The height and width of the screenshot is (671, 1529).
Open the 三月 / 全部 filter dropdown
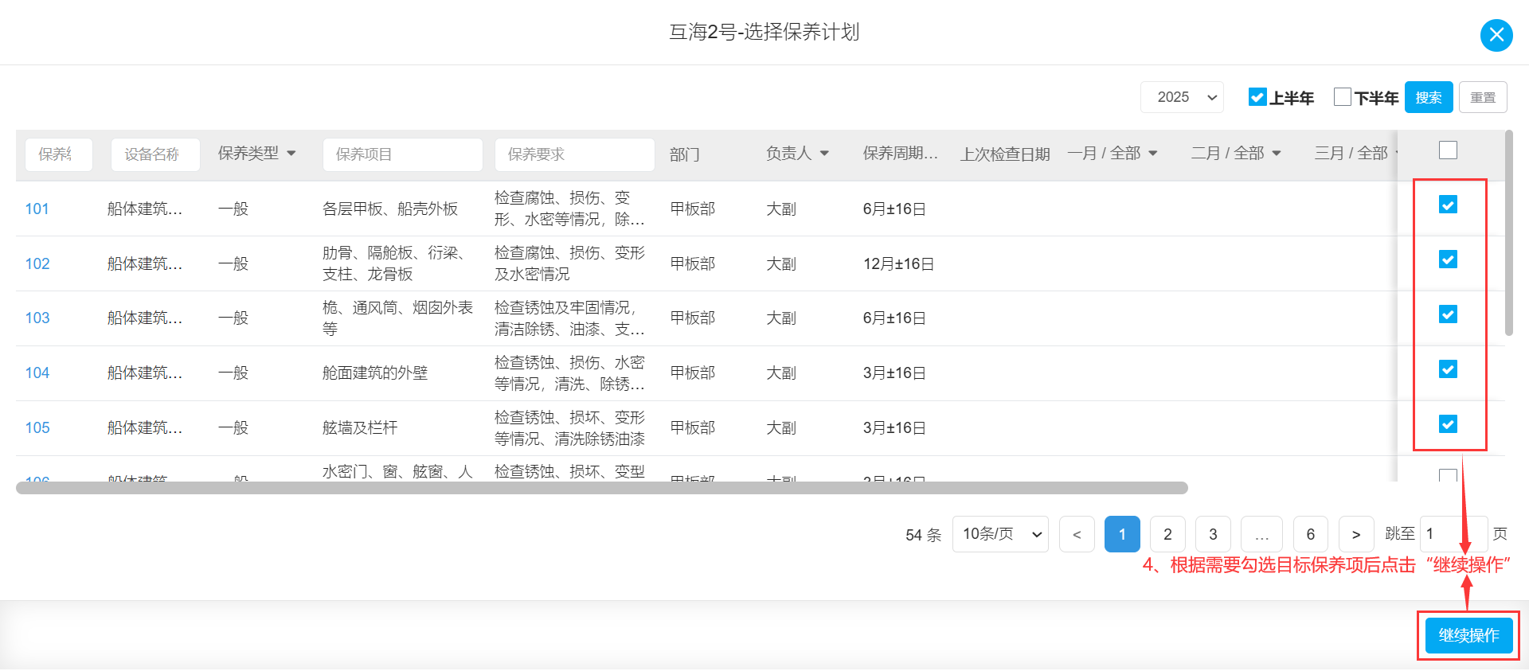[x=1356, y=154]
